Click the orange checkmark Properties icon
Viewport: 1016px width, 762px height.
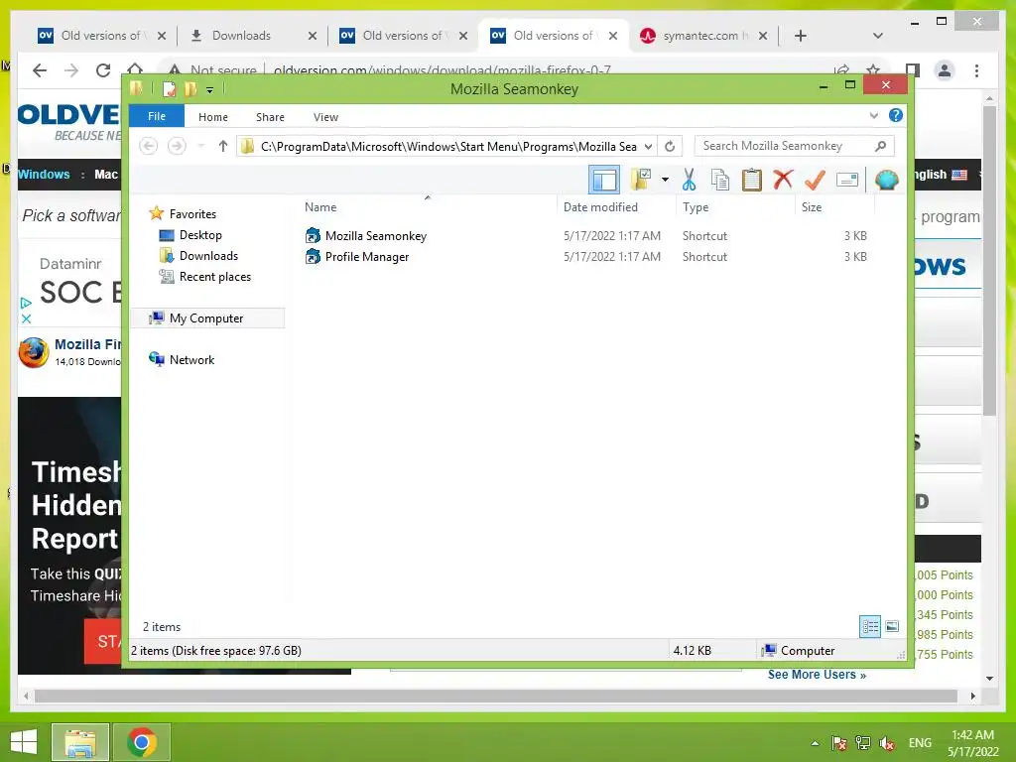click(x=815, y=180)
